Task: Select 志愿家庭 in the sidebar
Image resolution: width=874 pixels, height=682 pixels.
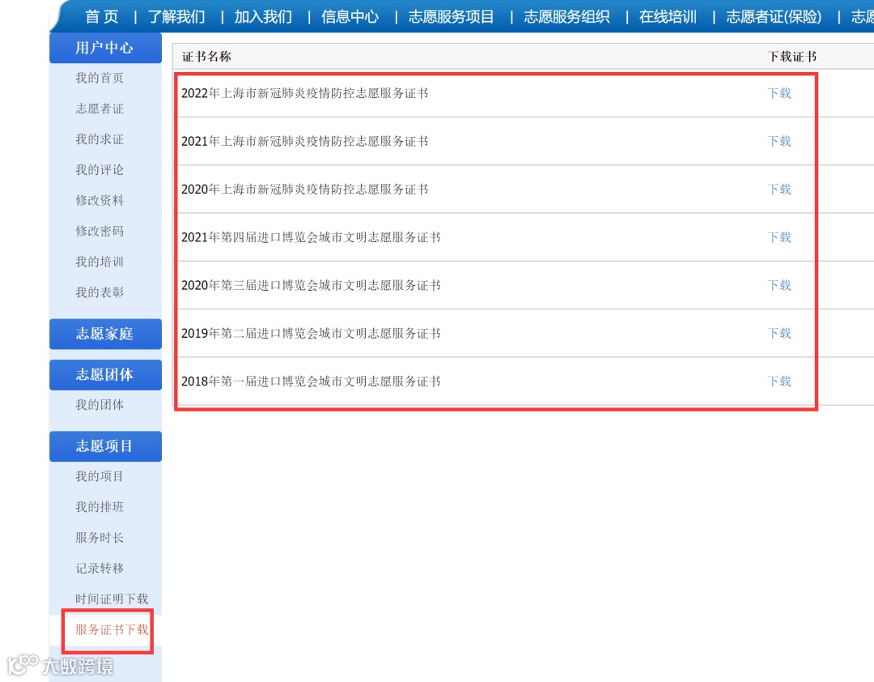Action: pyautogui.click(x=106, y=334)
